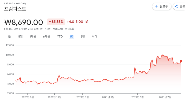
Task: Click the 10,000 y-axis label
Action: [10, 55]
